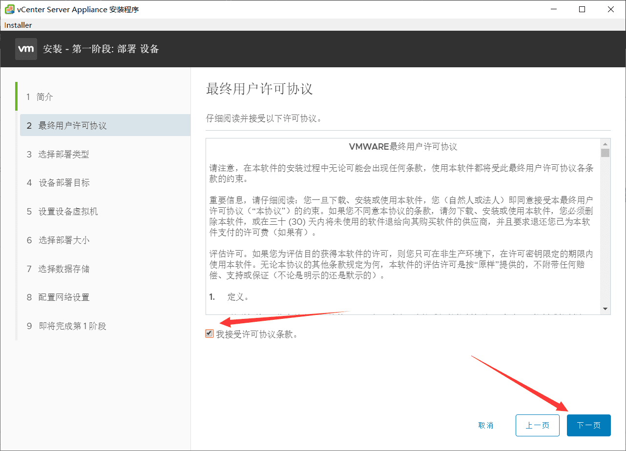
Task: Click the 安装 - 第一阶段: 部署 设备 header text
Action: coord(101,49)
